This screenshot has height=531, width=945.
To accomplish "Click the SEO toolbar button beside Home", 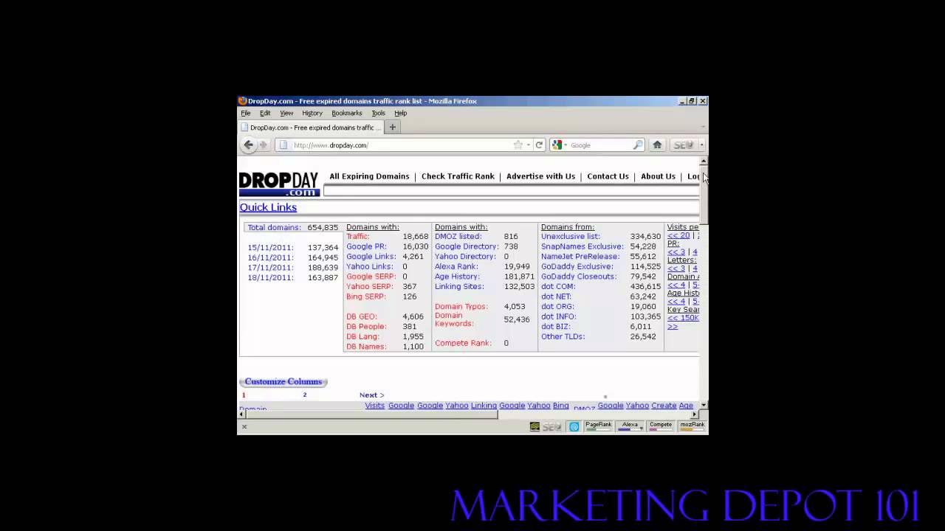I will coord(683,145).
